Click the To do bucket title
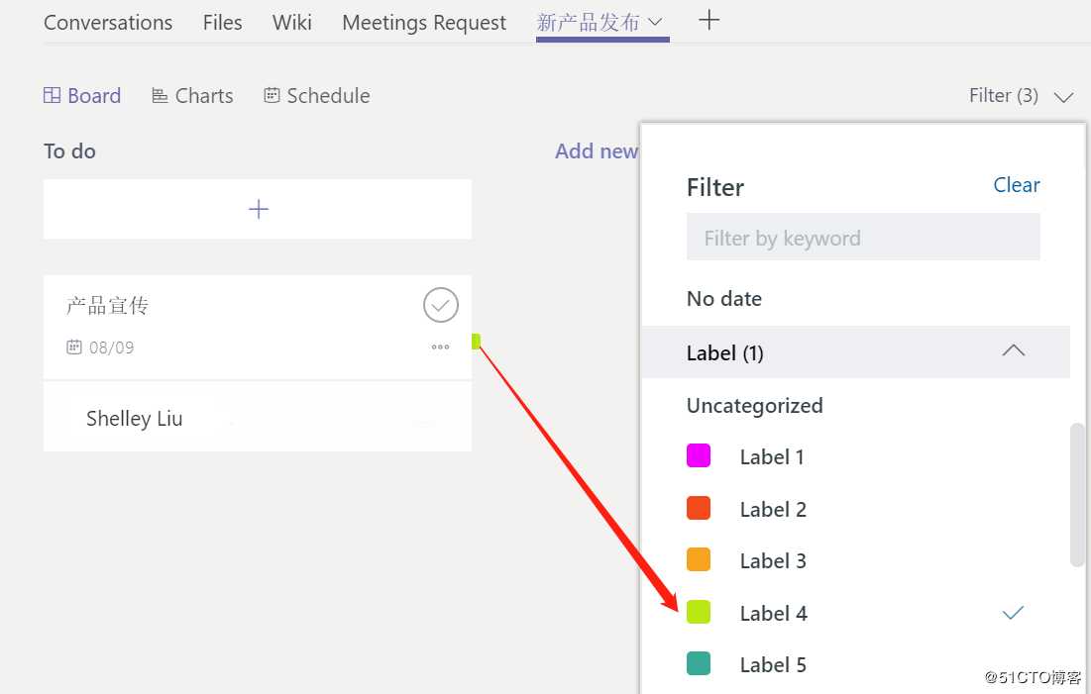 [x=69, y=150]
